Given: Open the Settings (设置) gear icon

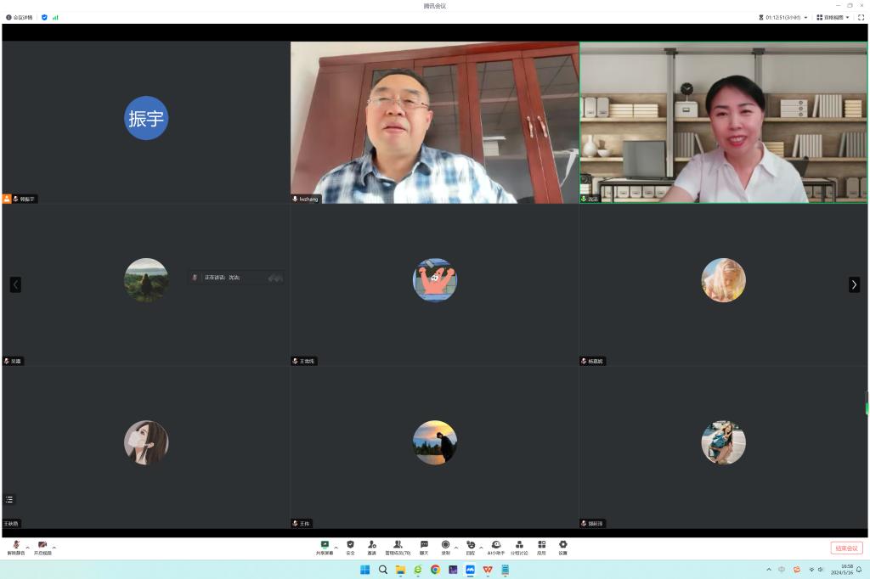Looking at the screenshot, I should click(x=562, y=545).
